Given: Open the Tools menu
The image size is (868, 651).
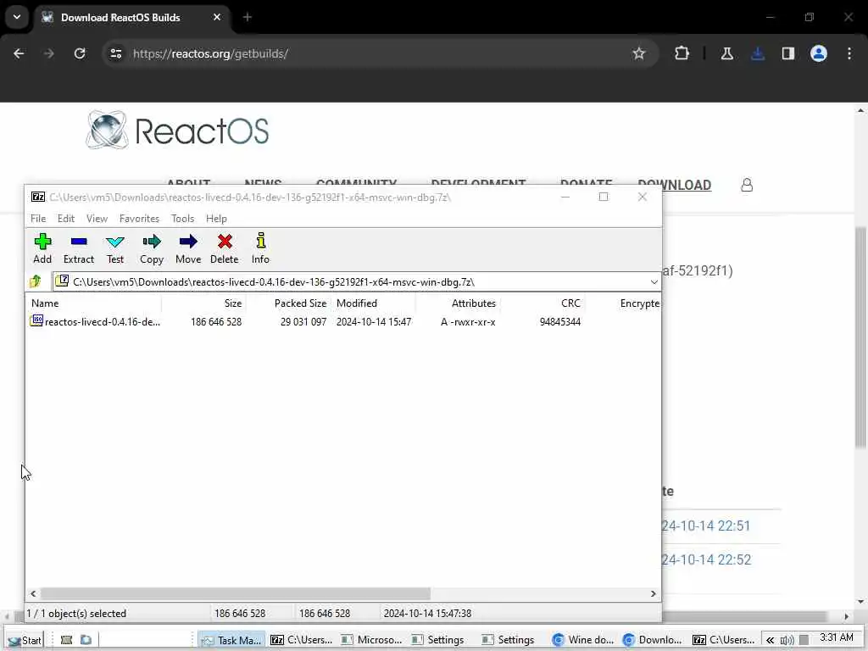Looking at the screenshot, I should pos(182,218).
